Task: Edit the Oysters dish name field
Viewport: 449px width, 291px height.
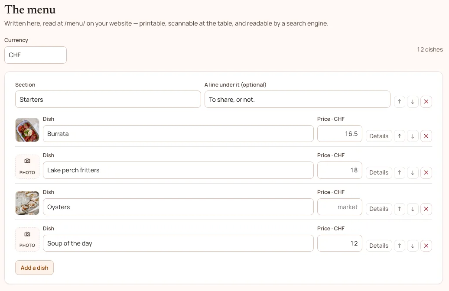Action: point(178,207)
